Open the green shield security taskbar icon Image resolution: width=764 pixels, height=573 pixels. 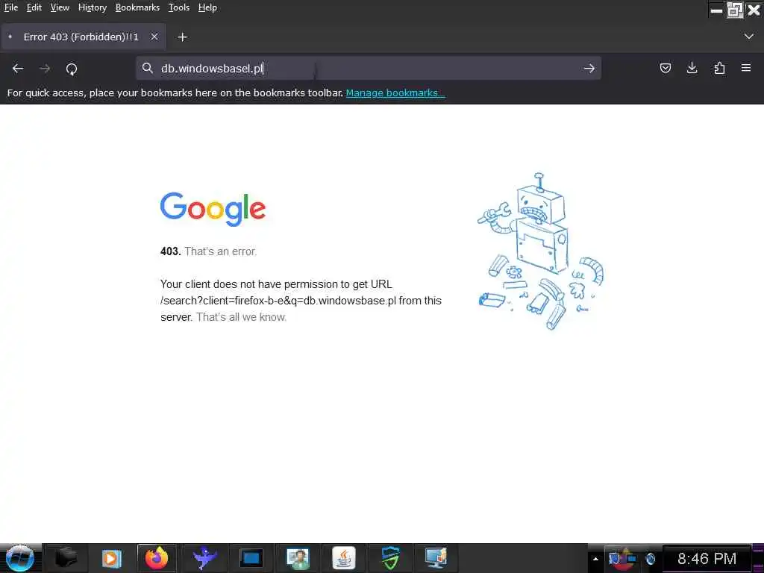389,558
